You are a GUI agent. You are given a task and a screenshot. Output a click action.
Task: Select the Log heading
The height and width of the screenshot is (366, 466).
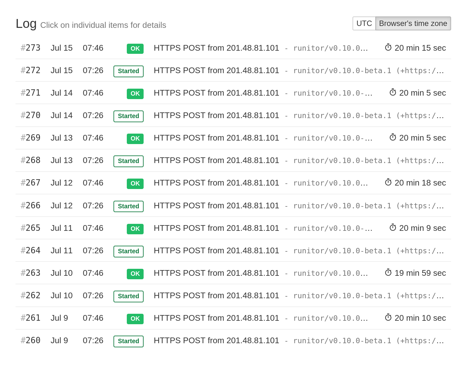[x=26, y=23]
